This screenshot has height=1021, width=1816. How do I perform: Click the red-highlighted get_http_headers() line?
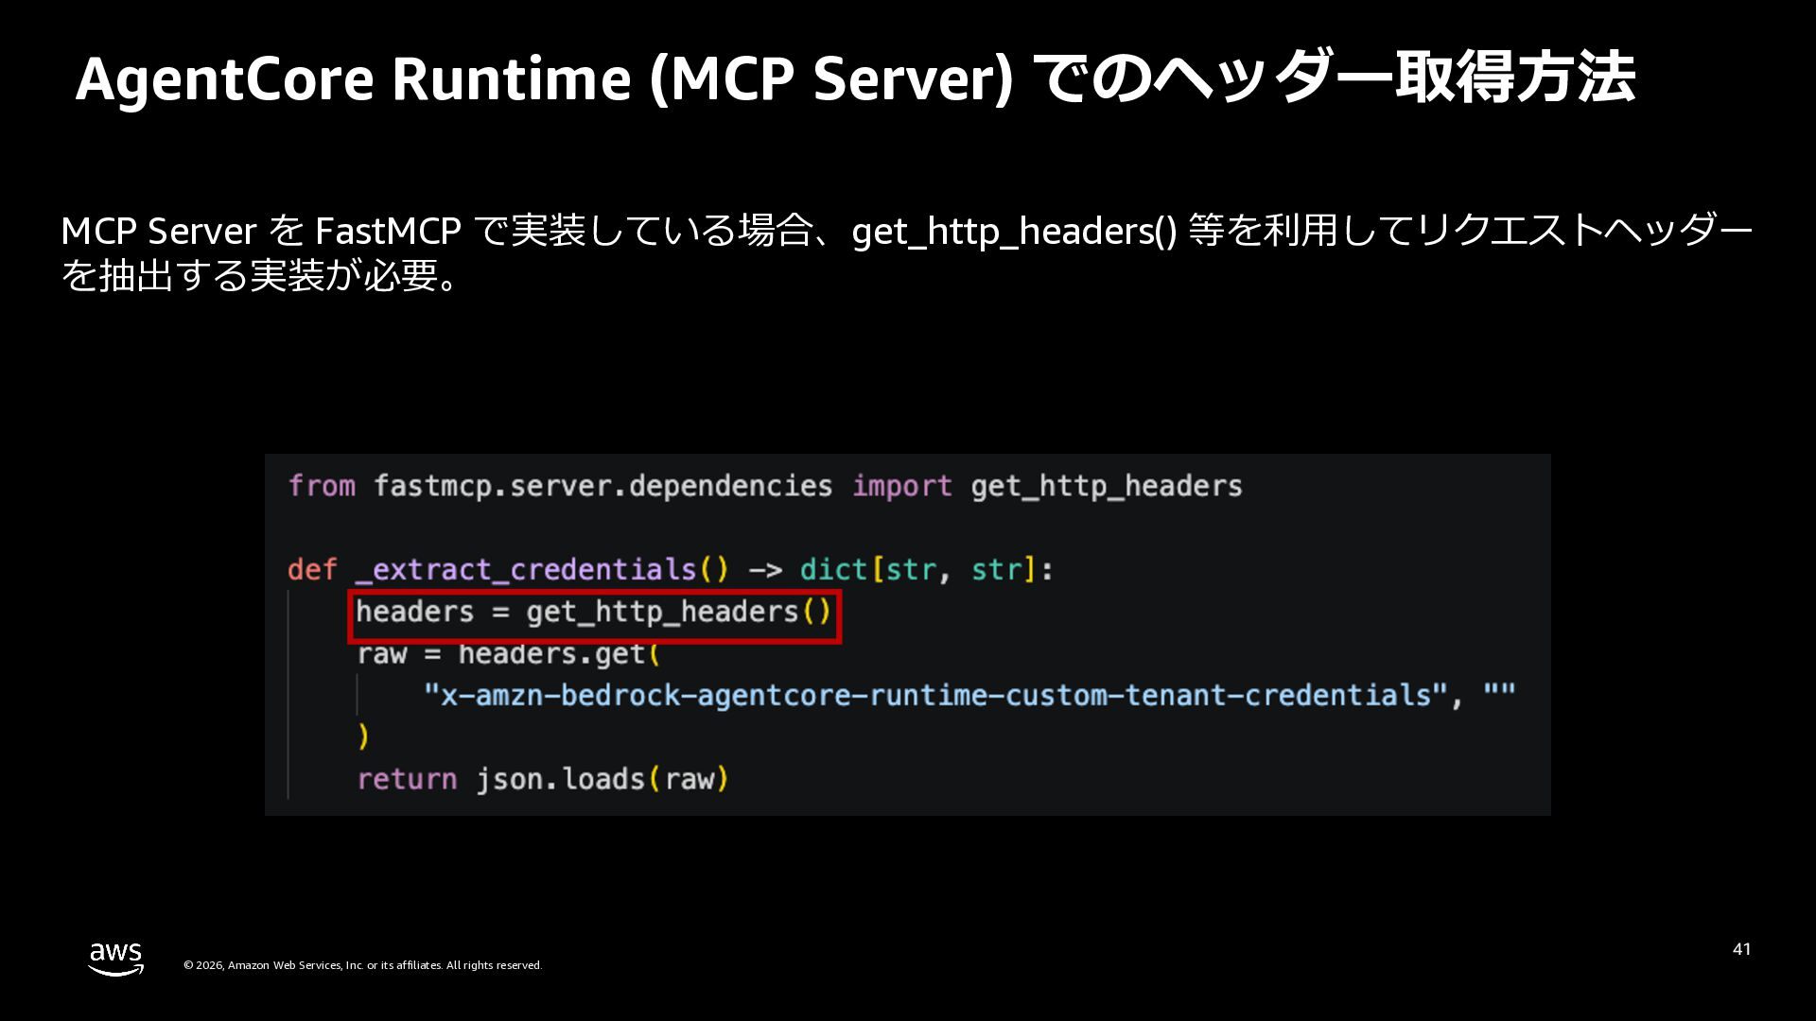[594, 613]
